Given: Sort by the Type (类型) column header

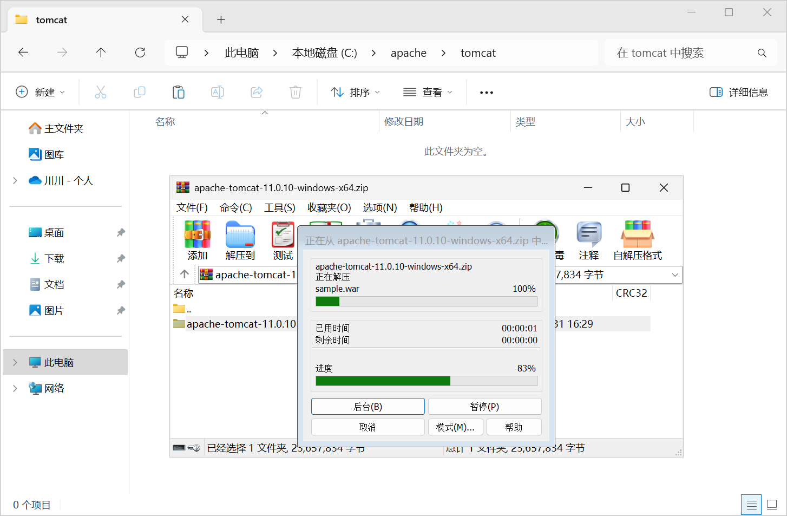Looking at the screenshot, I should [526, 122].
